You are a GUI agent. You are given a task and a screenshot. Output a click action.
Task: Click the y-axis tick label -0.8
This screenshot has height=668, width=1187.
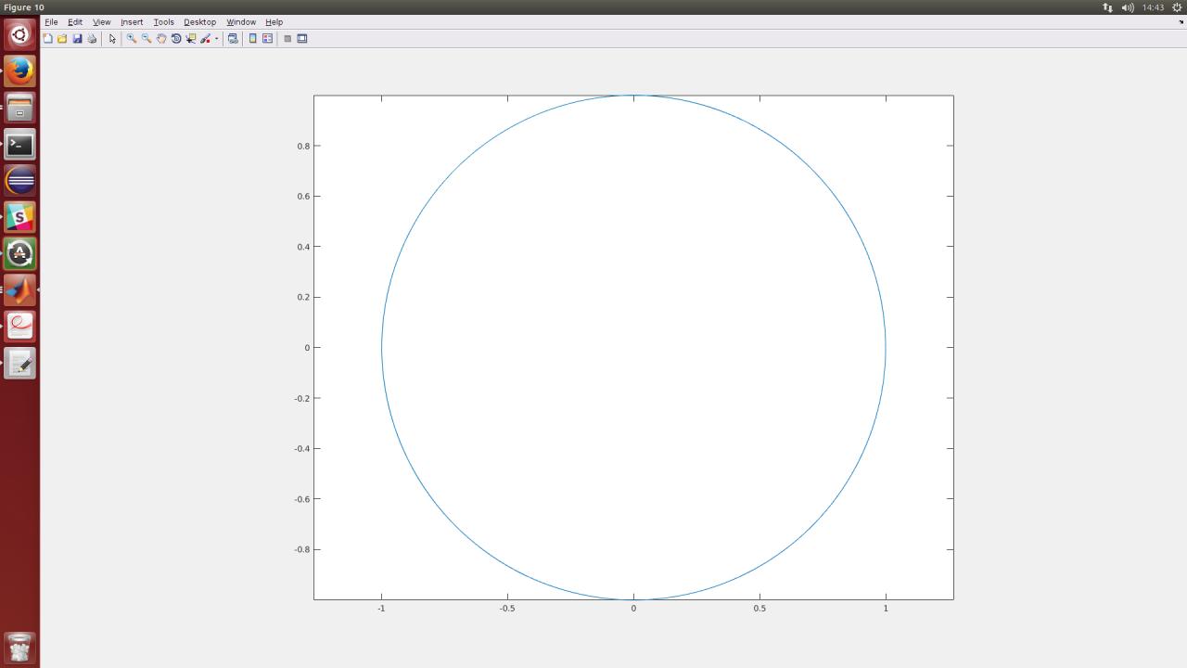click(301, 549)
